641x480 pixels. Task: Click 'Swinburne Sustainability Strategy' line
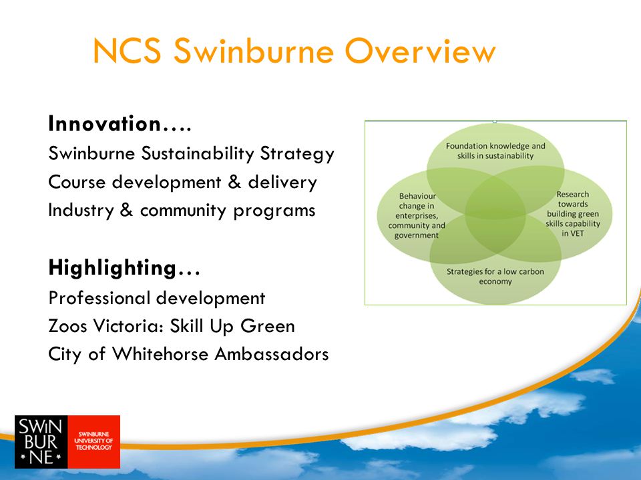coord(192,154)
